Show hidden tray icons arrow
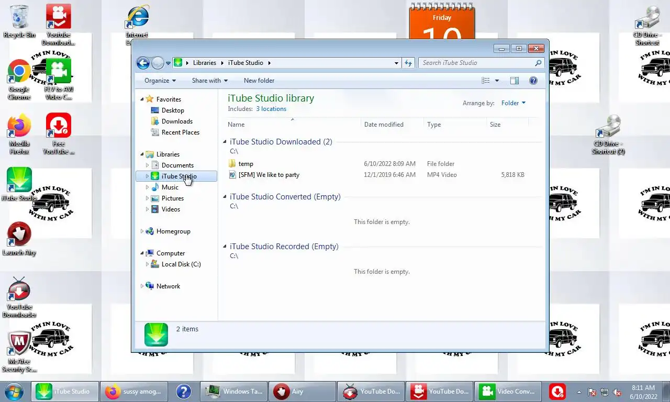 click(x=579, y=392)
